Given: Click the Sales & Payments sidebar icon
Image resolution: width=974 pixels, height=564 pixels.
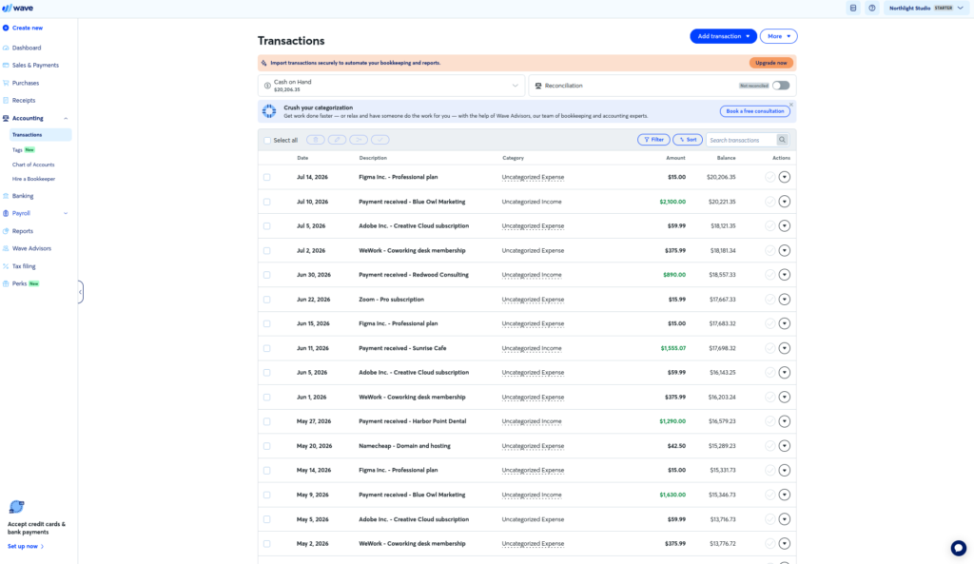Looking at the screenshot, I should (x=6, y=66).
